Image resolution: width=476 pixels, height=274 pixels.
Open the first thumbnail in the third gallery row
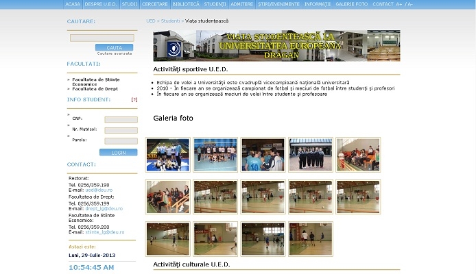(x=168, y=239)
